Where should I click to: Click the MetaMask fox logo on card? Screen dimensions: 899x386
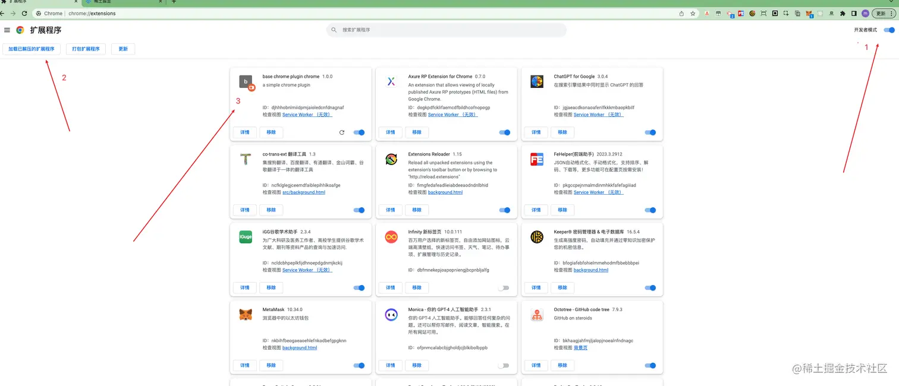[x=246, y=315]
